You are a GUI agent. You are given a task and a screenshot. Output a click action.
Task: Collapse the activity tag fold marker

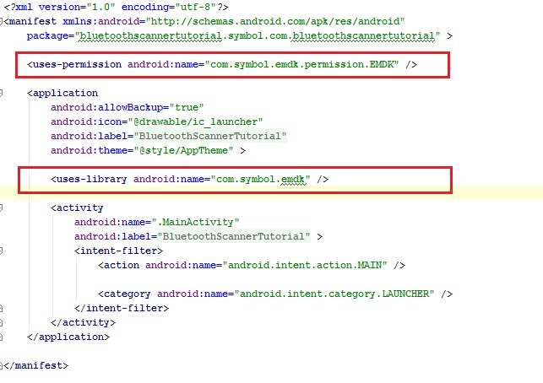click(3, 208)
